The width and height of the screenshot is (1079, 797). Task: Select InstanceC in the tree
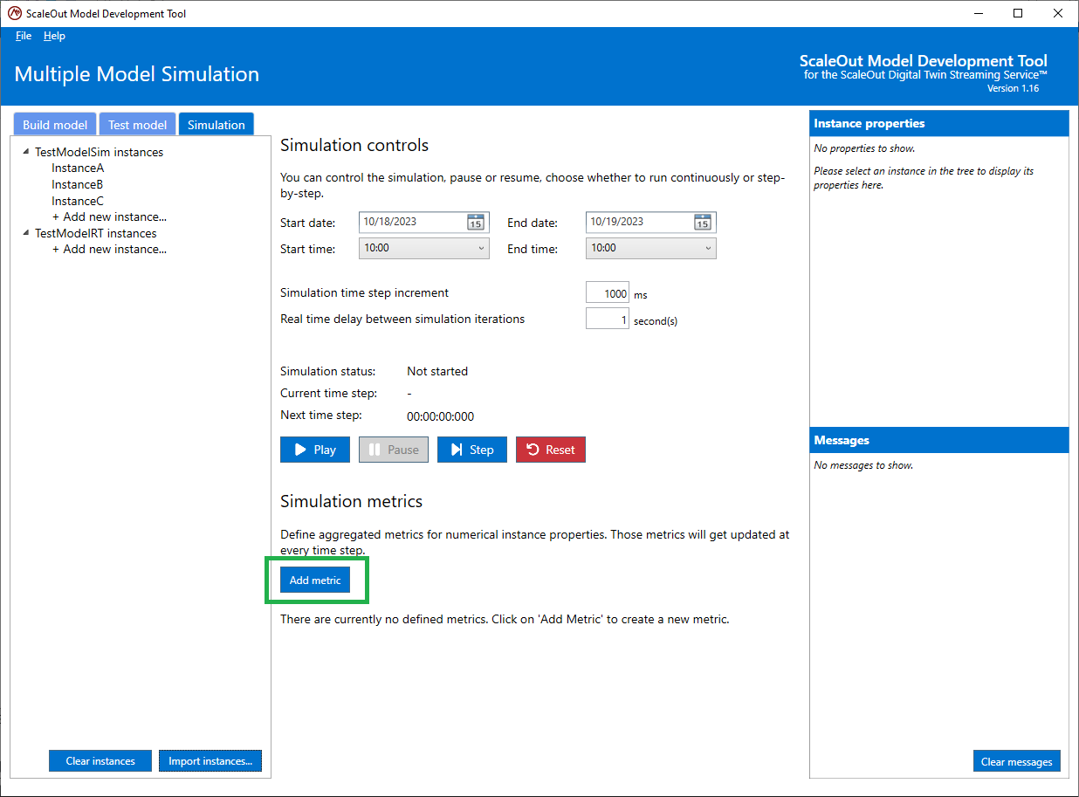coord(78,201)
